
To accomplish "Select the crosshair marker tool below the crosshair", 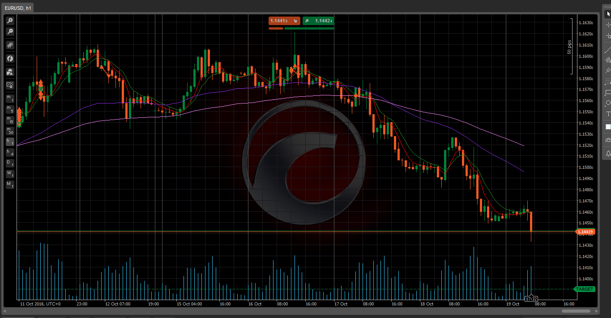I will coord(608,36).
